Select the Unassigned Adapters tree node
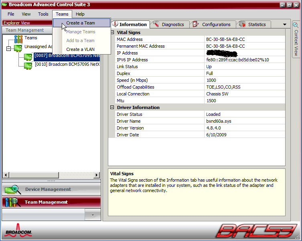302x241 pixels. (39, 47)
